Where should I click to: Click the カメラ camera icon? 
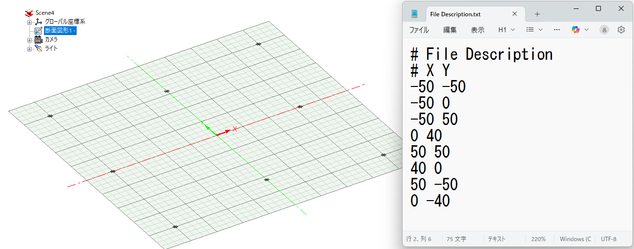pos(39,40)
